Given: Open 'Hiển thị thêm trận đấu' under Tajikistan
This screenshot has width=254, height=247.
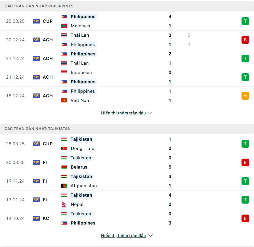Looking at the screenshot, I should (x=123, y=236).
